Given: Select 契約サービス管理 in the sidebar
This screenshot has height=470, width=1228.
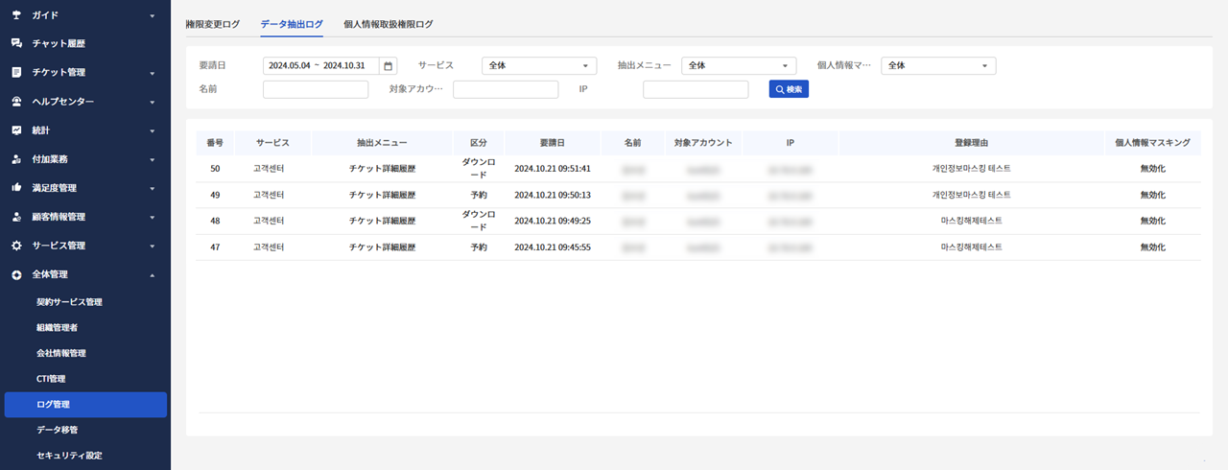Looking at the screenshot, I should pos(69,302).
